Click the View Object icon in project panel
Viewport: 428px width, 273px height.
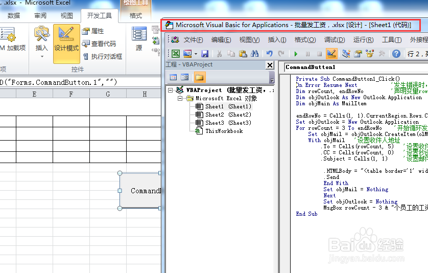coord(185,77)
